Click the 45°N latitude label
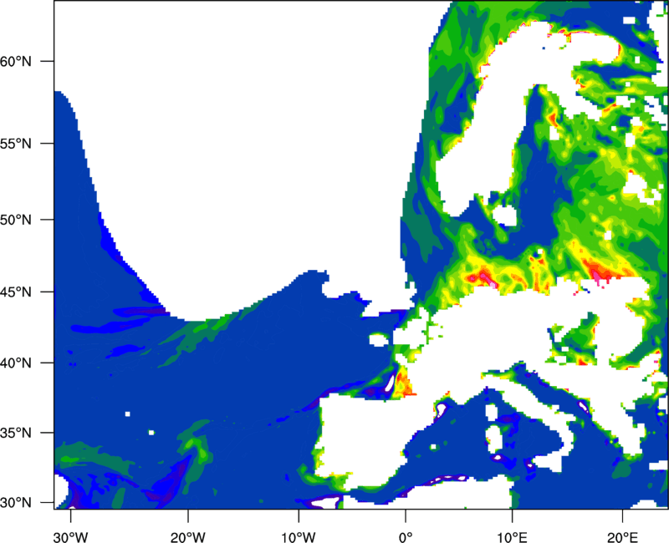Image resolution: width=669 pixels, height=543 pixels. click(16, 292)
